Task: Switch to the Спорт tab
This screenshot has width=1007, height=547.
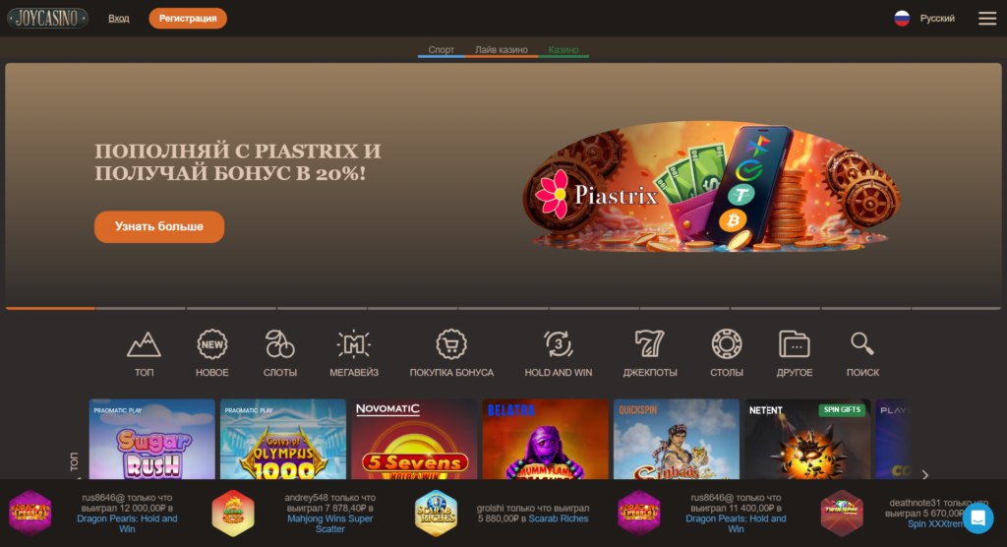Action: (x=442, y=49)
